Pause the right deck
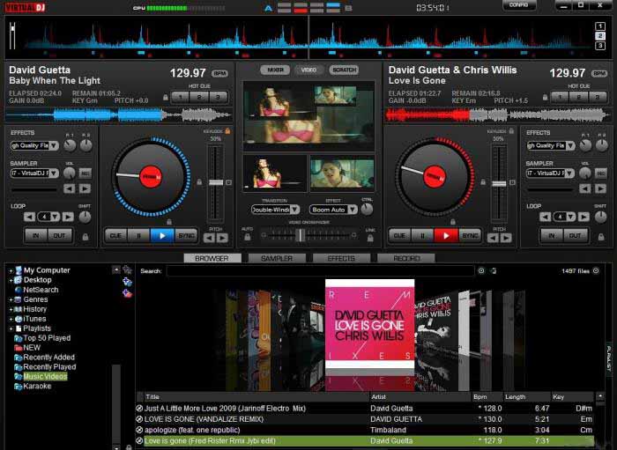This screenshot has height=450, width=617. [422, 236]
